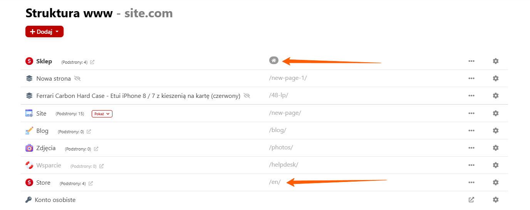Screen dimensions: 530x210
Task: Toggle hidden eye icon on Ferrari Carbon row
Action: (x=247, y=96)
